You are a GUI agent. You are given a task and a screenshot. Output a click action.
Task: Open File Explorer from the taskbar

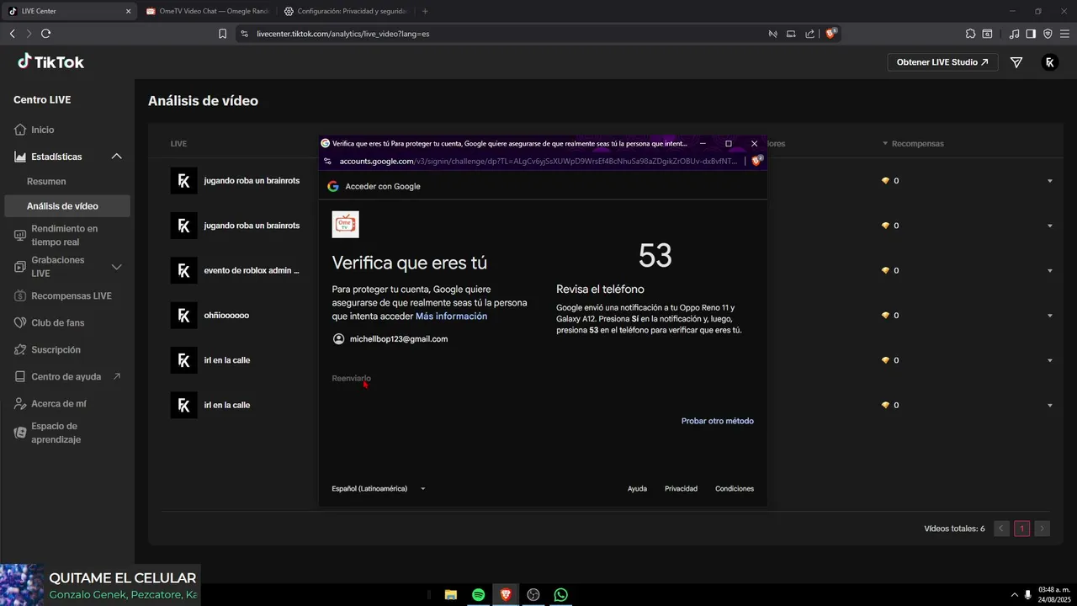point(450,594)
